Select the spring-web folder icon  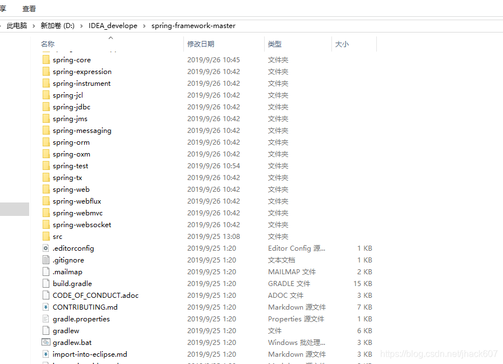click(46, 189)
